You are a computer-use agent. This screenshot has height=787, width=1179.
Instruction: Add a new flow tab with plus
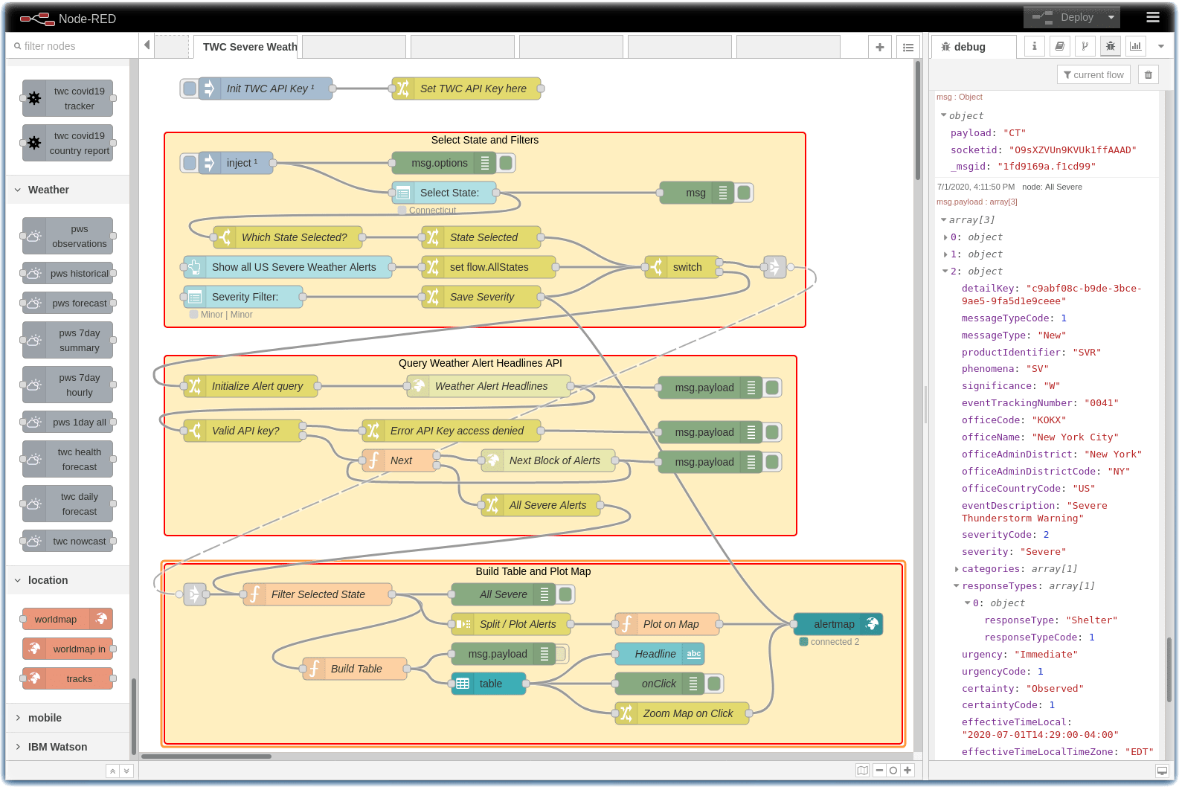880,47
